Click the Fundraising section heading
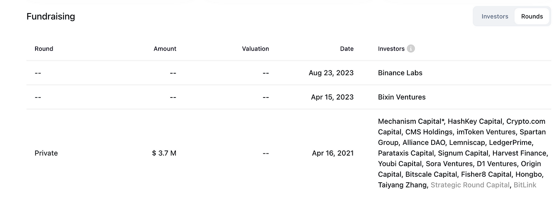 [51, 16]
